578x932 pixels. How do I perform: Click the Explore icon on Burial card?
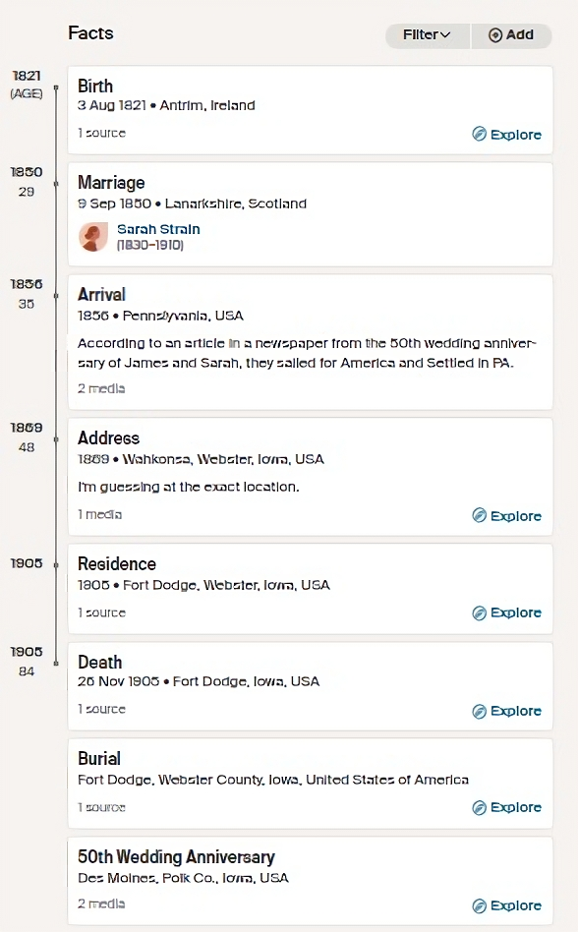pos(479,807)
